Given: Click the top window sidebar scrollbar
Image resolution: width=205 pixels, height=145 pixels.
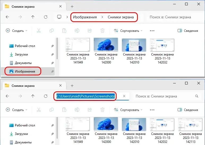Looking at the screenshot, I should (57, 48).
